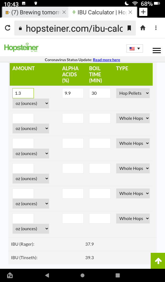Open Hopsteiner hamburger navigation menu
Viewport: 165px width, 282px height.
point(156,50)
